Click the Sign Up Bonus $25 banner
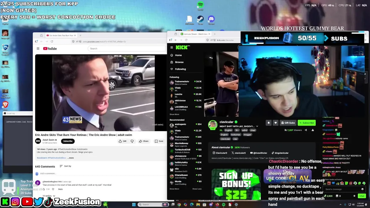The image size is (370, 208). pyautogui.click(x=236, y=184)
